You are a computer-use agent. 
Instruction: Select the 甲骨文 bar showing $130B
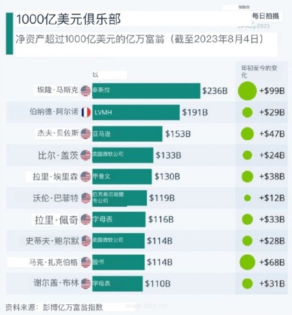122,177
